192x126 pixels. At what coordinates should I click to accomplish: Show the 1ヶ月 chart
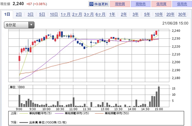pyautogui.click(x=65, y=14)
